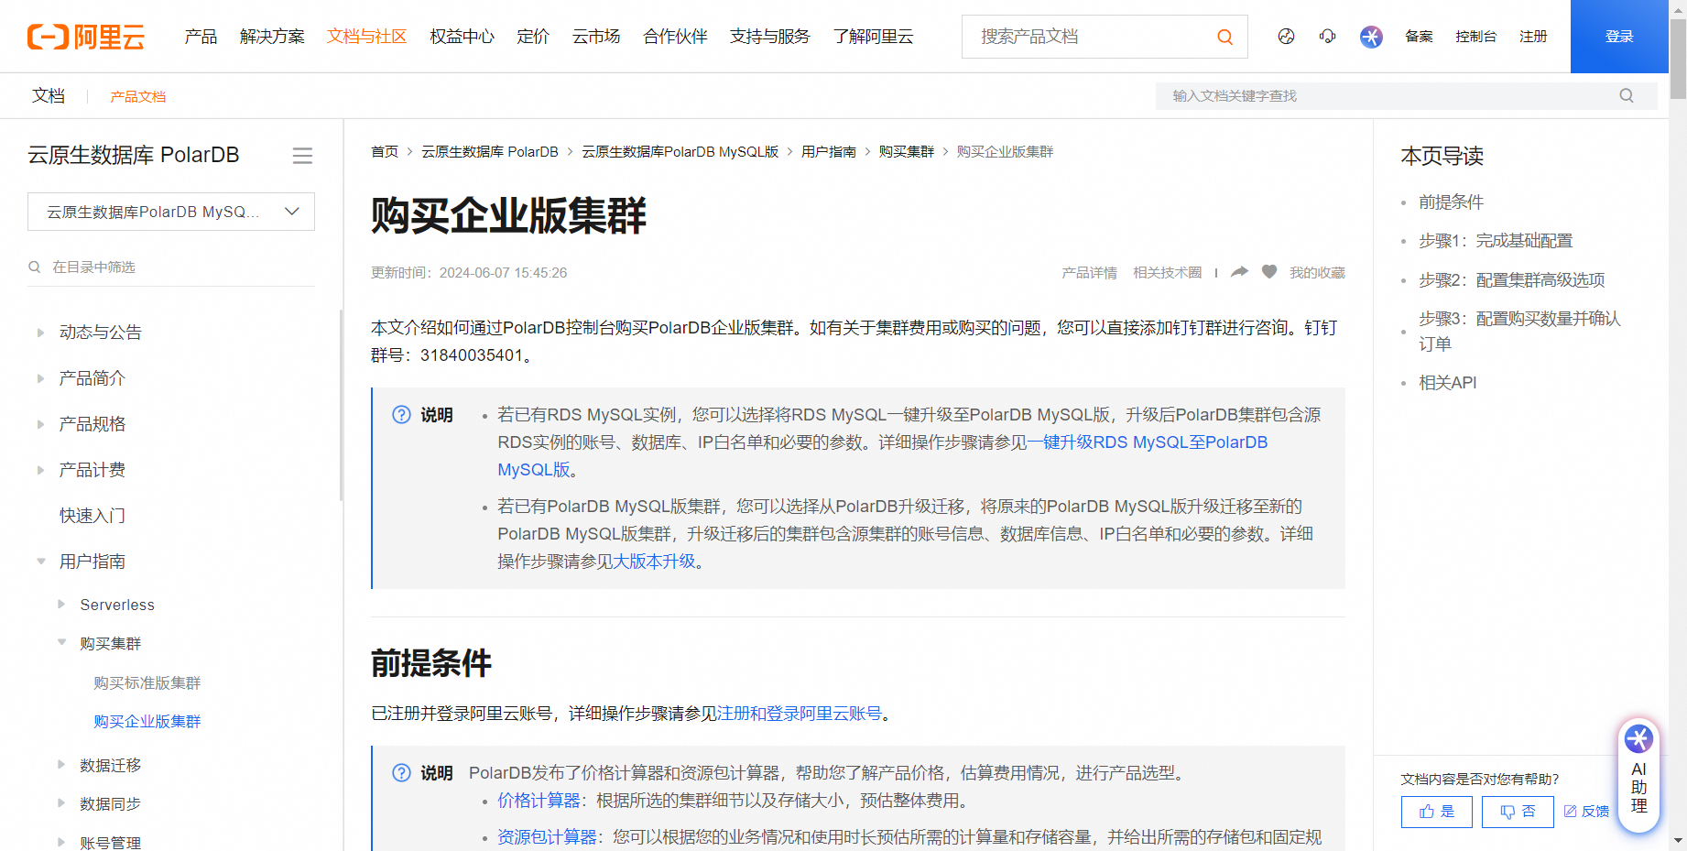Open the 云市场 top menu

[596, 37]
